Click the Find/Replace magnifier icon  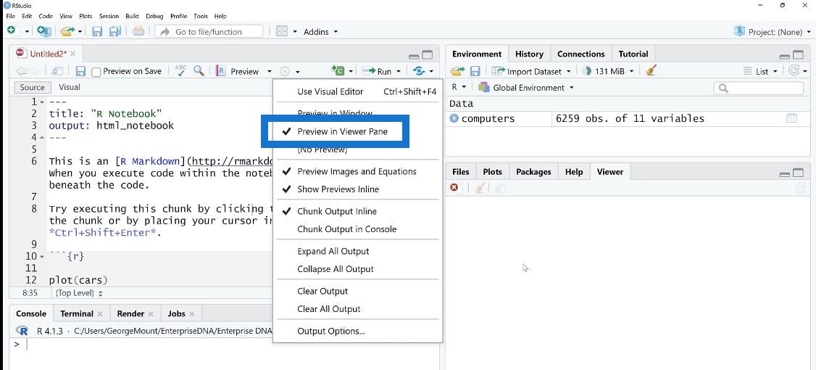click(x=199, y=70)
